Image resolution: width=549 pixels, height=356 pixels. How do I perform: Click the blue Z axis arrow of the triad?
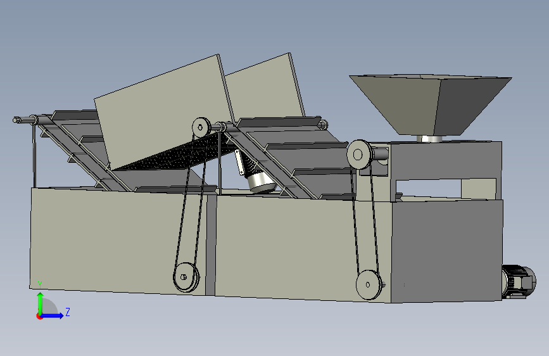tap(53, 315)
